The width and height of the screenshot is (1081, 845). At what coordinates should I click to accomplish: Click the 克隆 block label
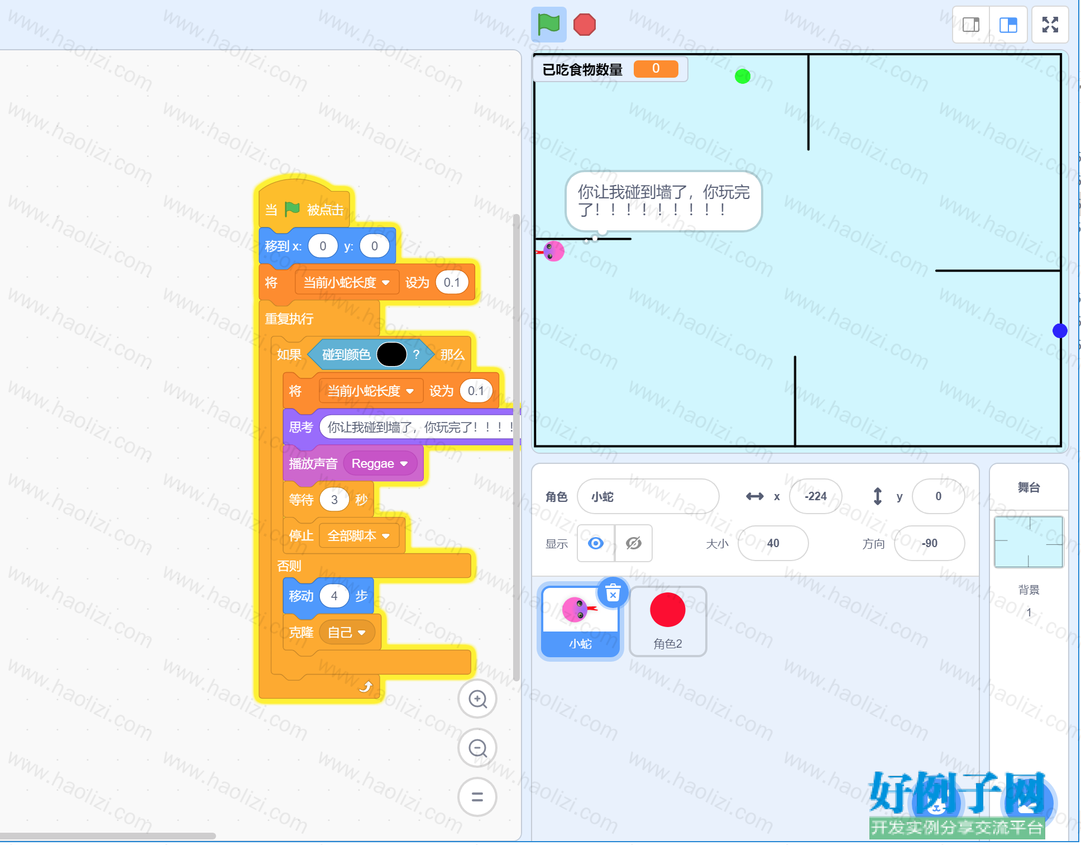click(301, 633)
